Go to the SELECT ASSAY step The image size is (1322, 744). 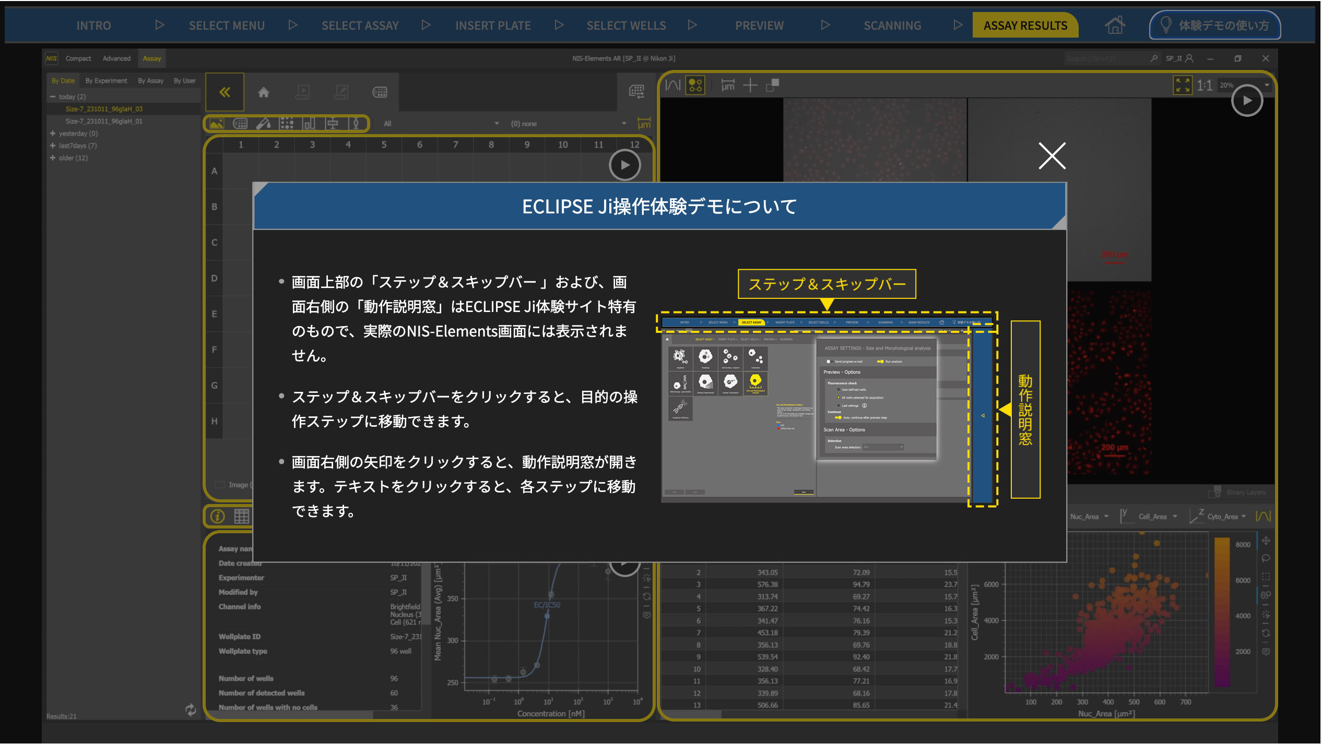point(360,25)
